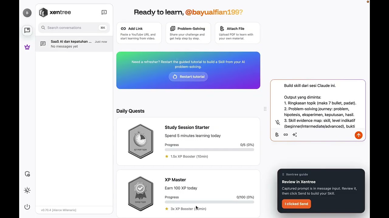The width and height of the screenshot is (389, 218).
Task: Grab the drag handle left of the message box
Action: [x=265, y=109]
